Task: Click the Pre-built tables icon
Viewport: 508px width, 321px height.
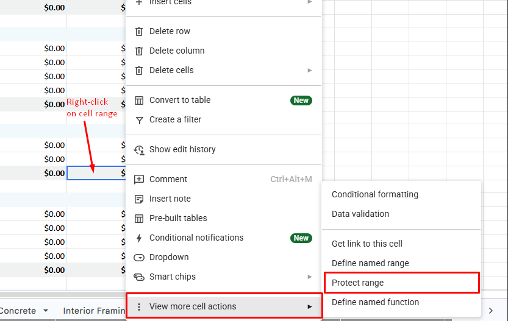Action: [x=139, y=219]
